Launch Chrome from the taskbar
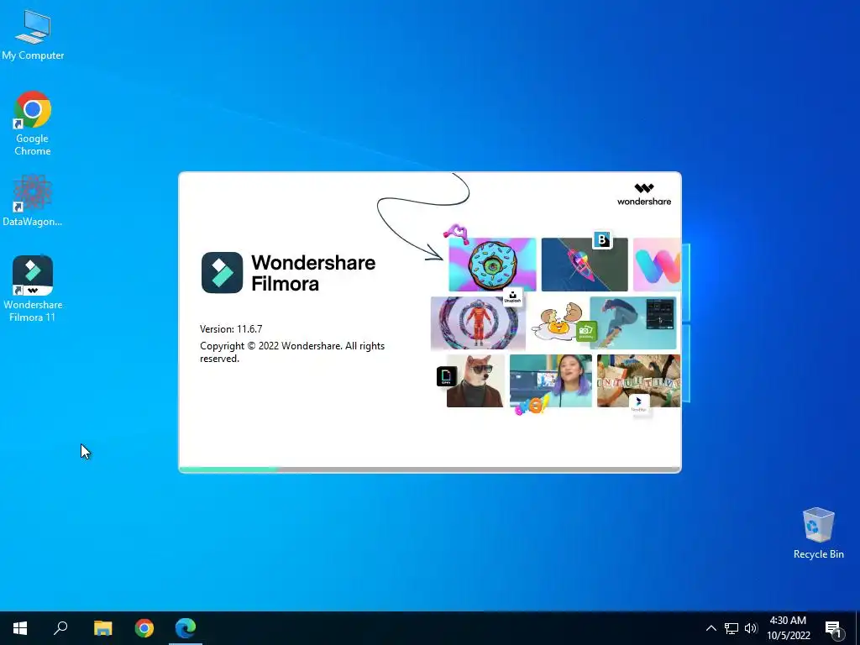860x645 pixels. [x=144, y=628]
